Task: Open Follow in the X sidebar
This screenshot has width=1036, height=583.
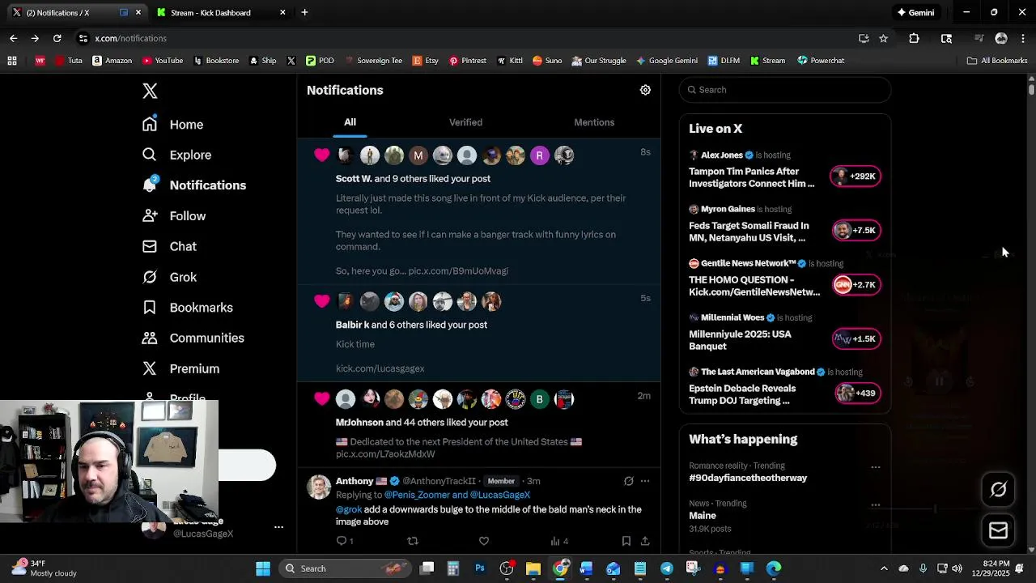Action: point(174,216)
